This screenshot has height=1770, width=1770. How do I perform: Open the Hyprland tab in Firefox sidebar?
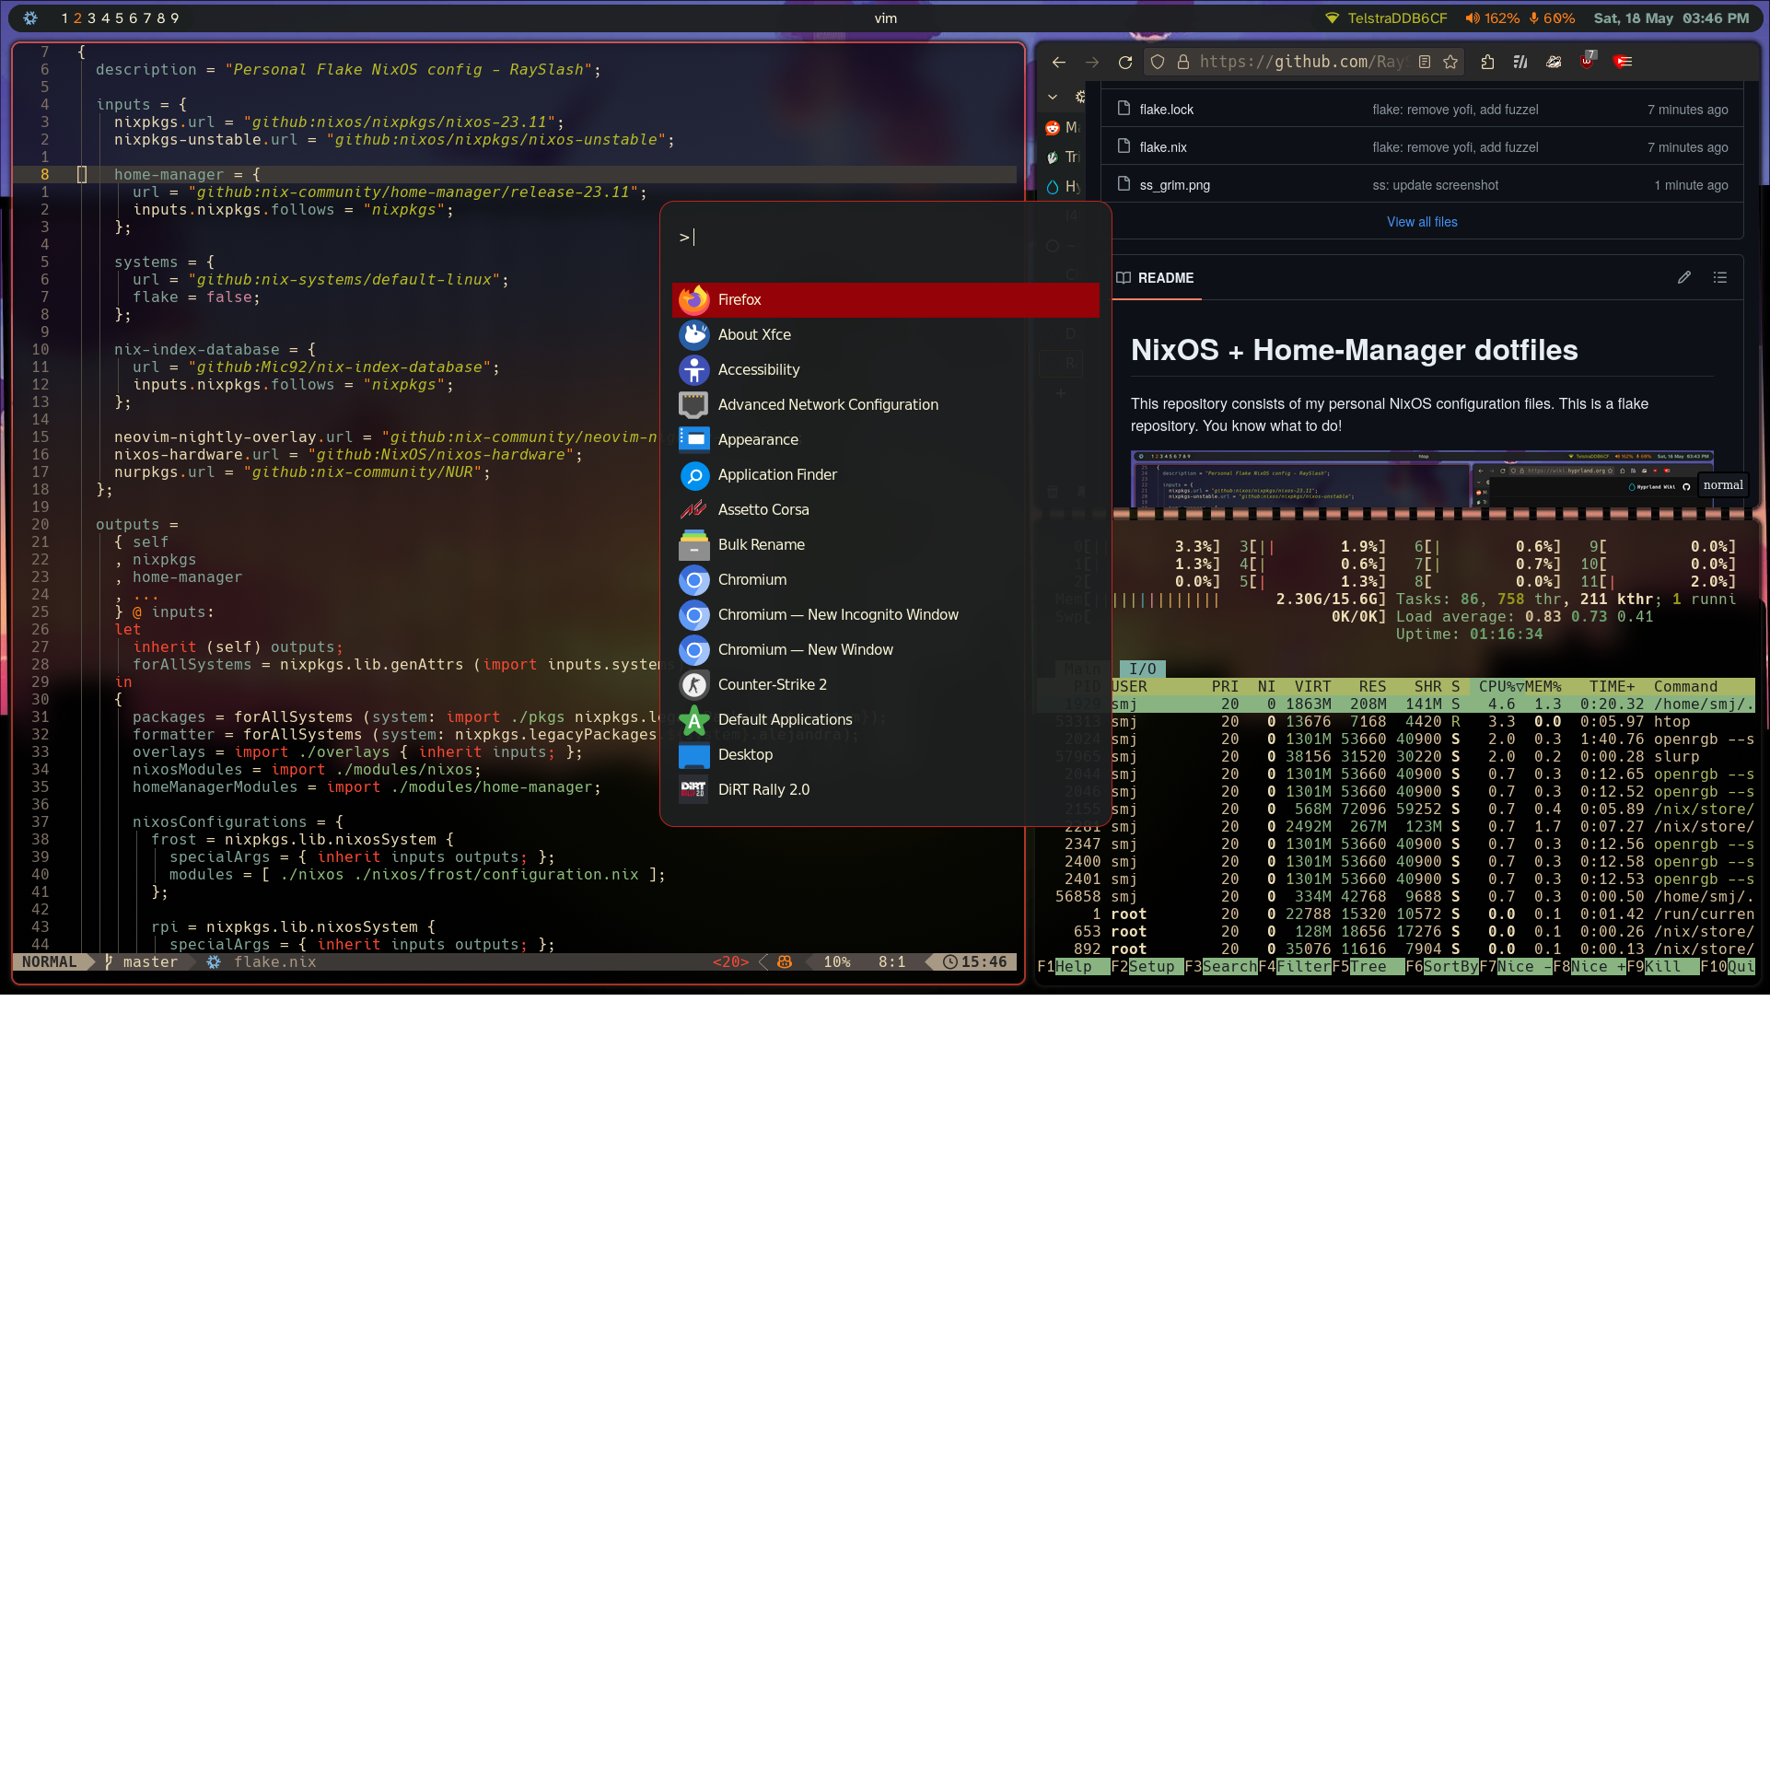[1062, 186]
